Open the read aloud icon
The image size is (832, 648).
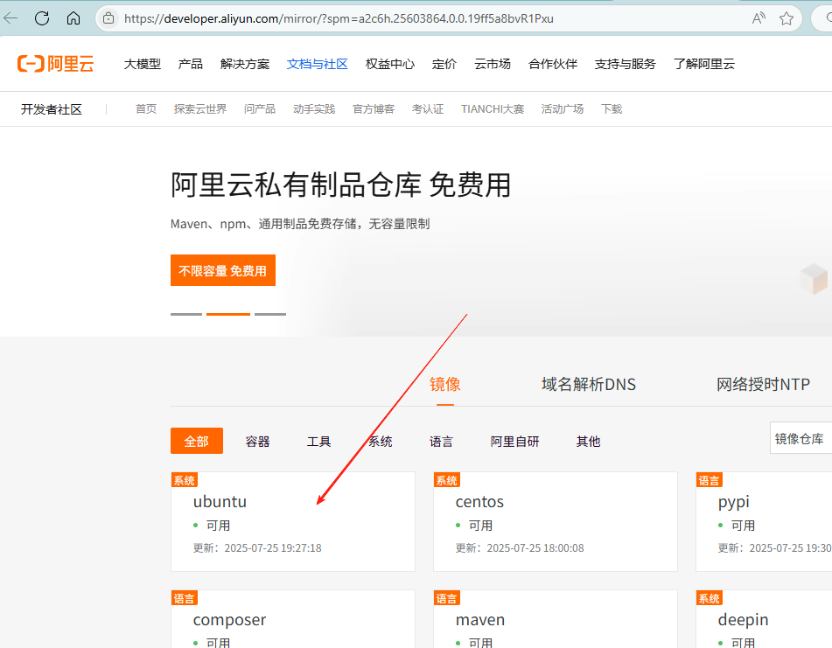[x=759, y=18]
